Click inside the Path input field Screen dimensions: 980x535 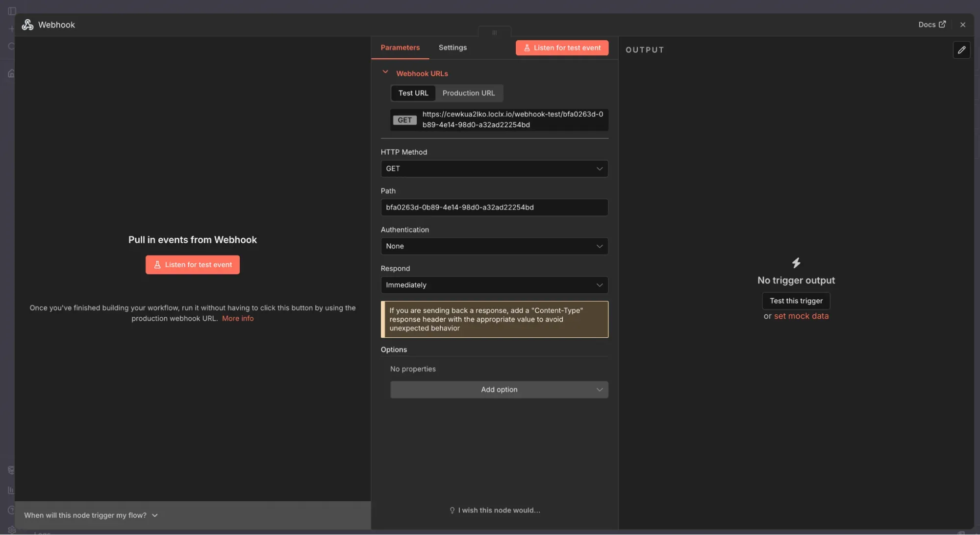click(x=494, y=207)
